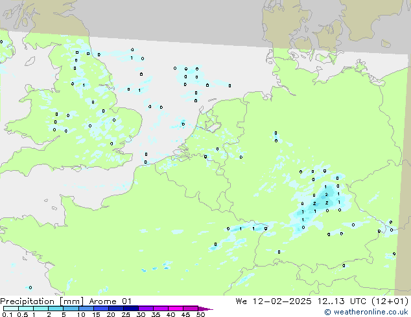This screenshot has height=317, width=411.
Task: Click the '45' legend scale label
Action: coord(185,314)
